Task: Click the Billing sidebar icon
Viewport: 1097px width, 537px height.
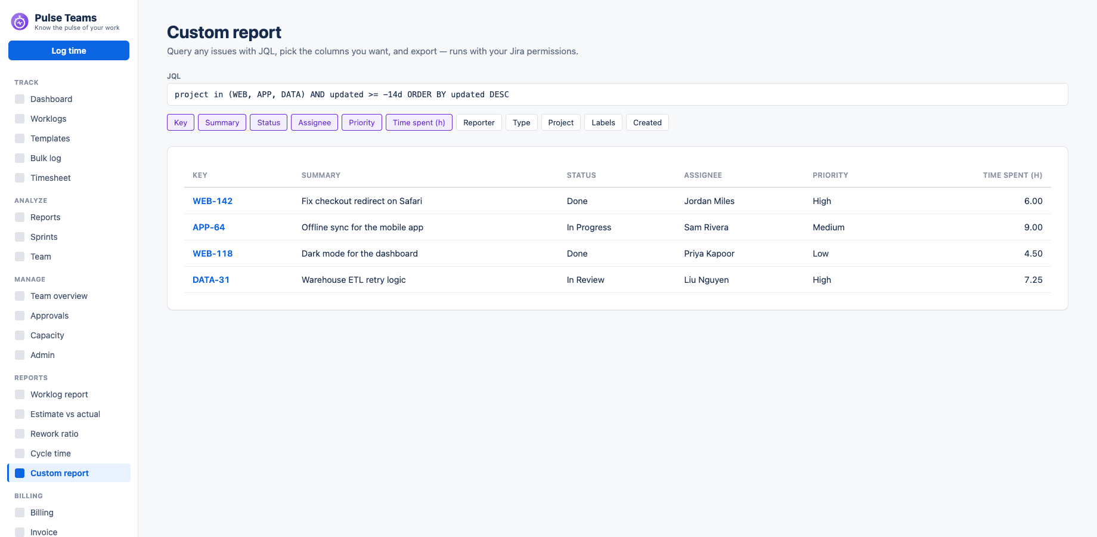Action: [20, 513]
